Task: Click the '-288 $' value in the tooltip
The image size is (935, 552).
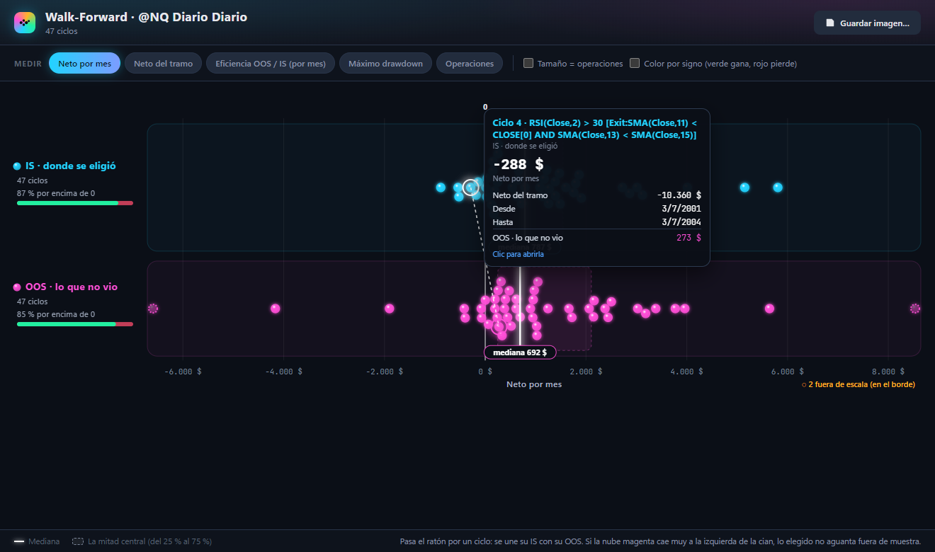Action: click(x=518, y=164)
